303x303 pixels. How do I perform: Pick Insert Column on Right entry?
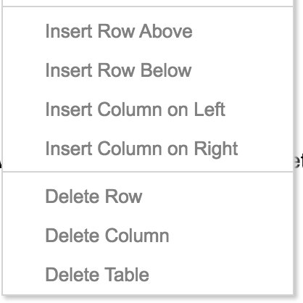148,149
